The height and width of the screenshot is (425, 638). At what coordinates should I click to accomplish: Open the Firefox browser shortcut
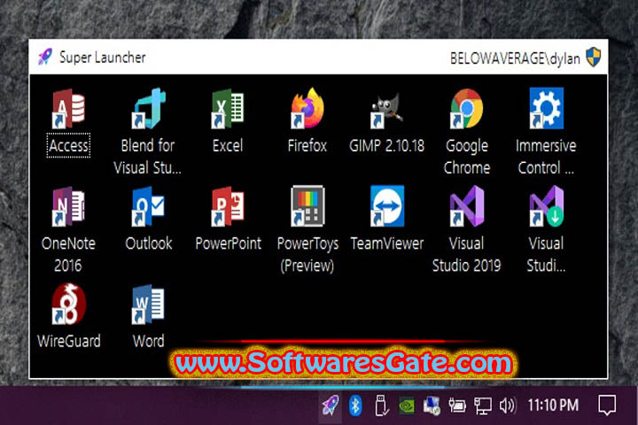(x=307, y=108)
